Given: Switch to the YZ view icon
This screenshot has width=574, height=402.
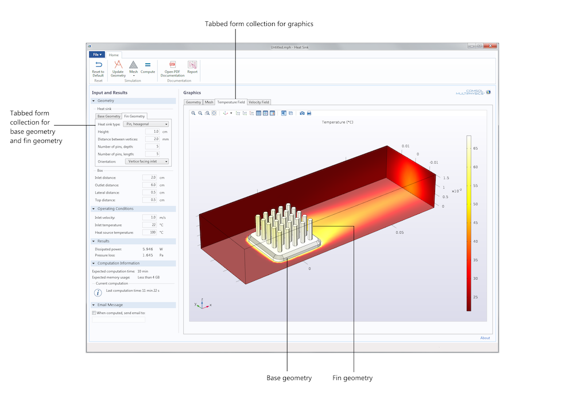Looking at the screenshot, I should [x=245, y=113].
